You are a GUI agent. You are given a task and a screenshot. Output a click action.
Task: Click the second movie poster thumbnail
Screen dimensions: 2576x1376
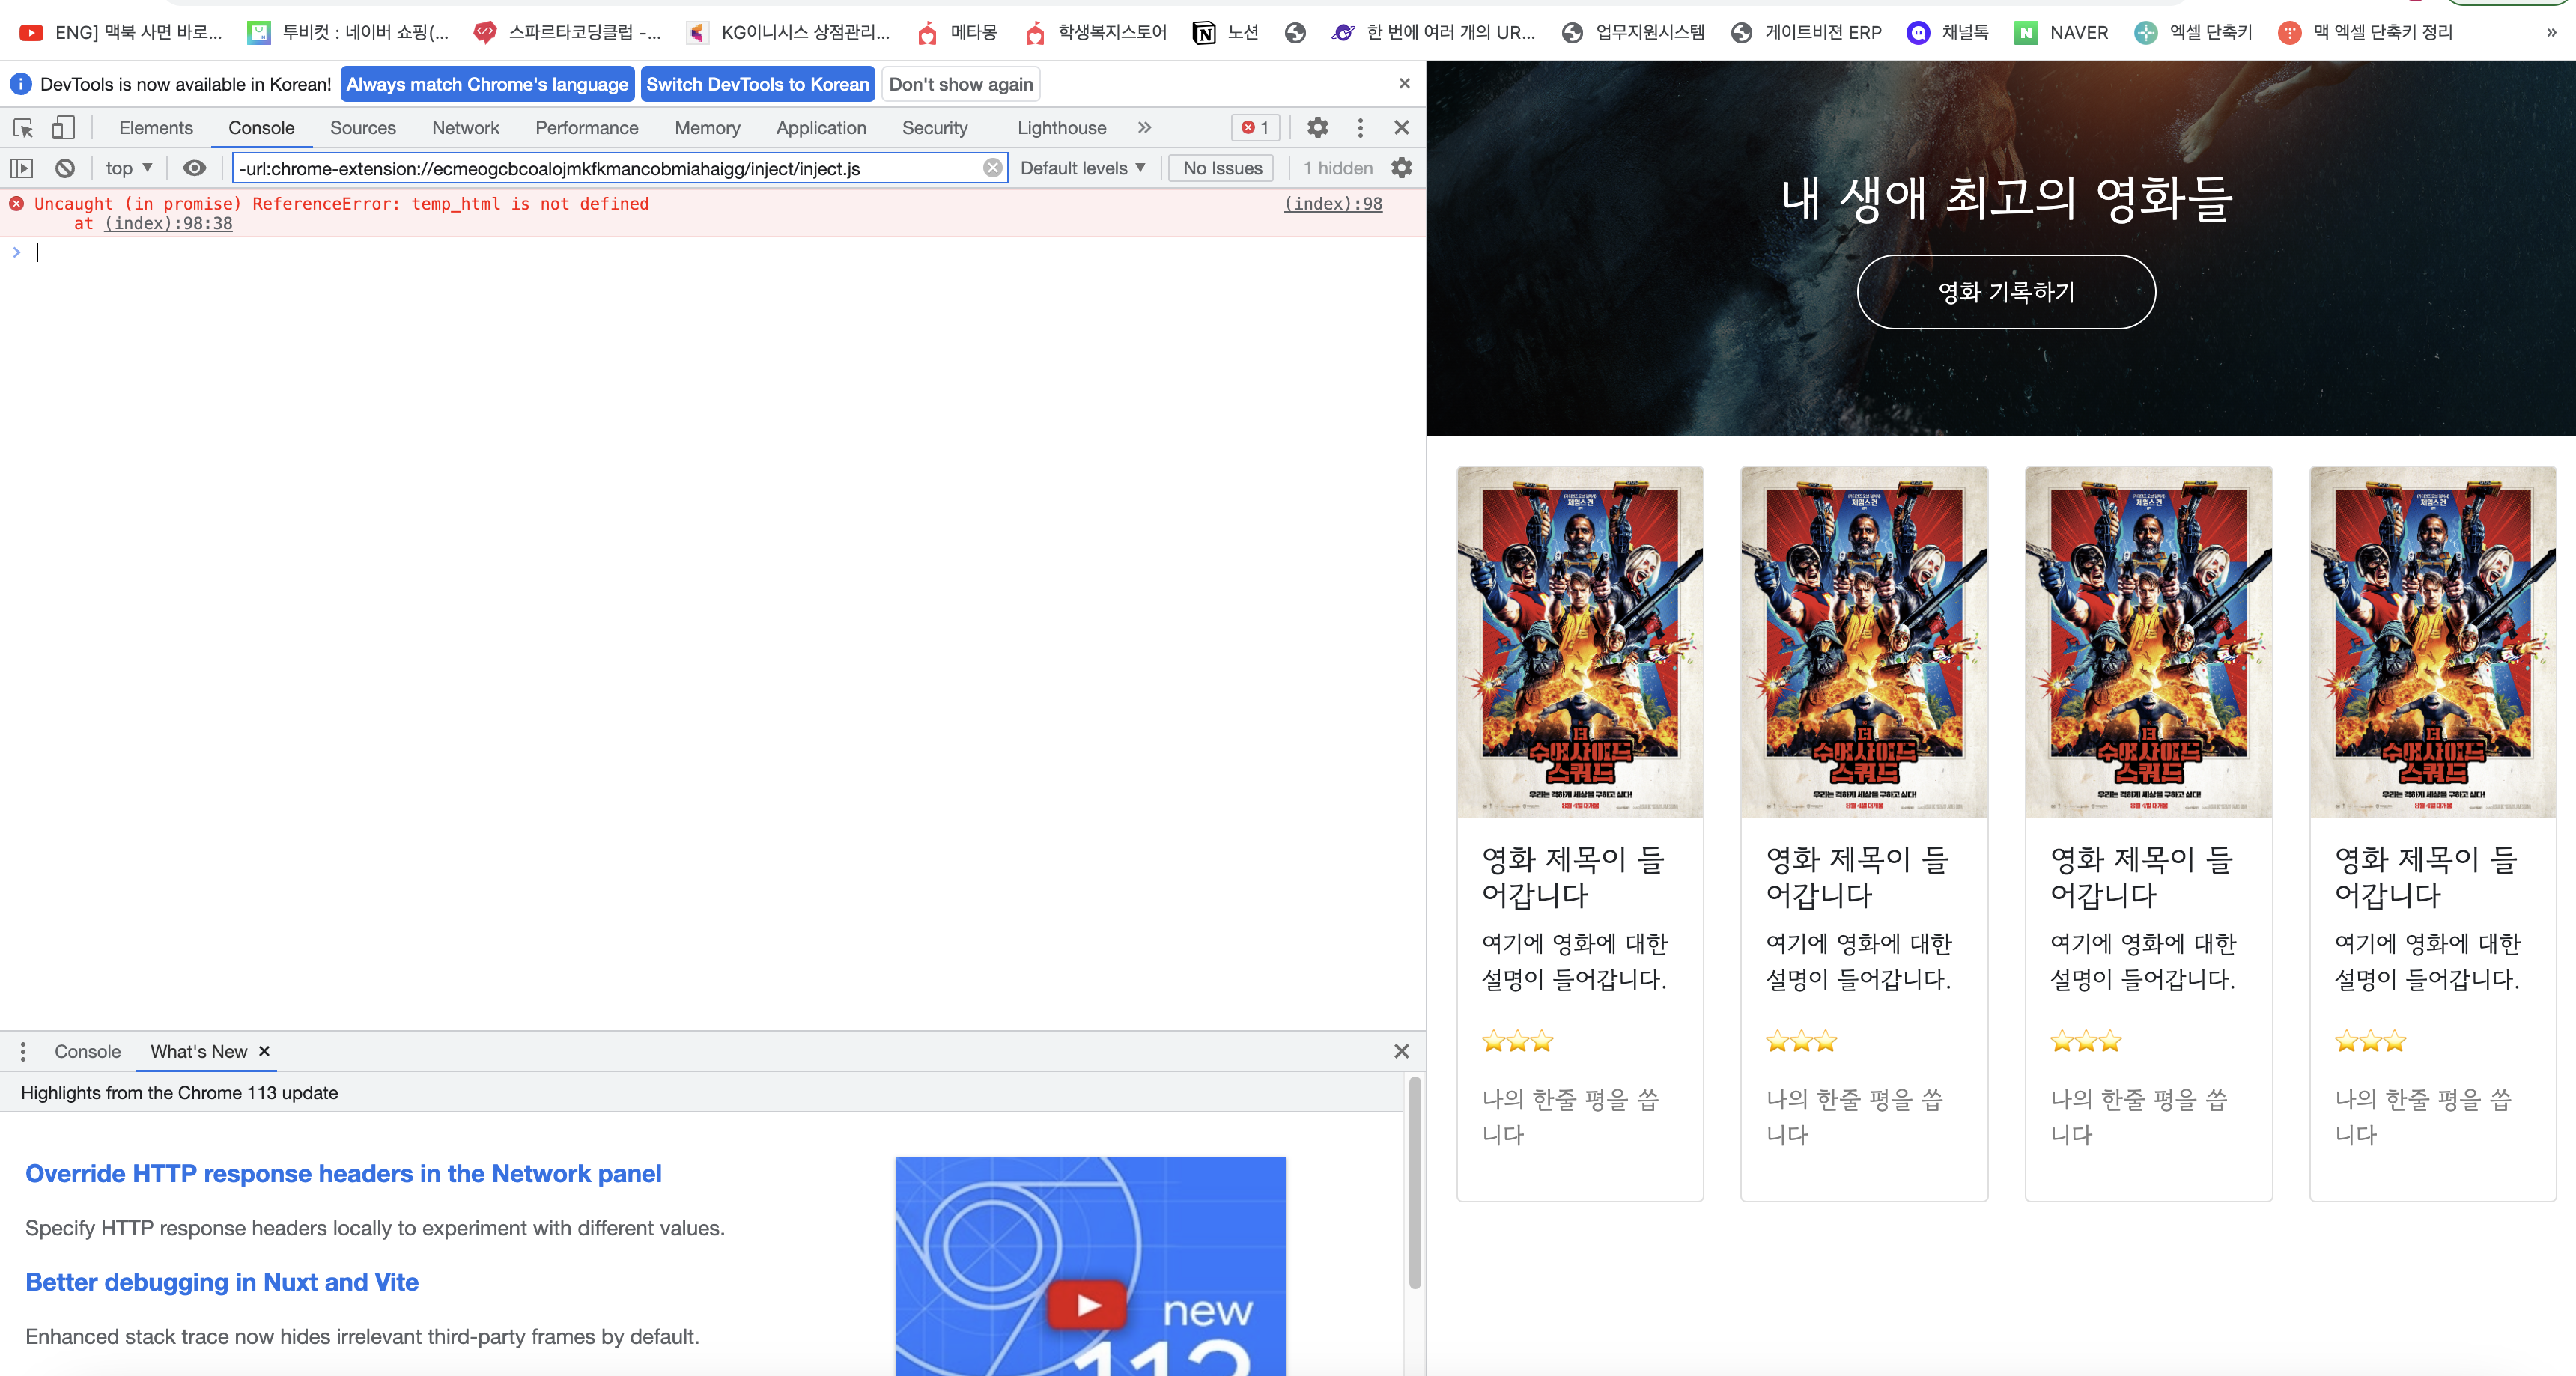coord(1864,642)
